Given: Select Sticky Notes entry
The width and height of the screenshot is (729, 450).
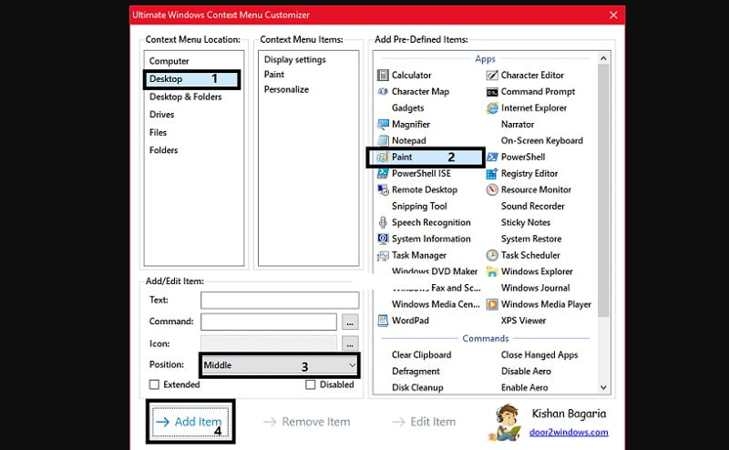Looking at the screenshot, I should (526, 222).
